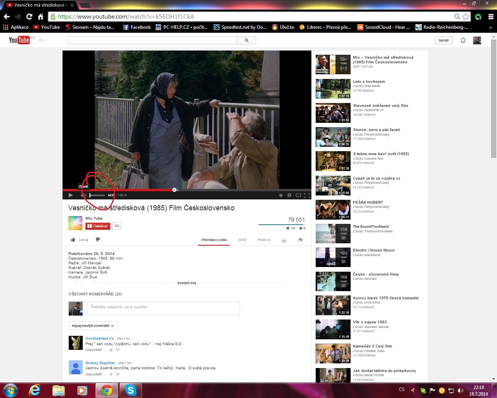Image resolution: width=497 pixels, height=398 pixels.
Task: Play the paused video
Action: (70, 195)
